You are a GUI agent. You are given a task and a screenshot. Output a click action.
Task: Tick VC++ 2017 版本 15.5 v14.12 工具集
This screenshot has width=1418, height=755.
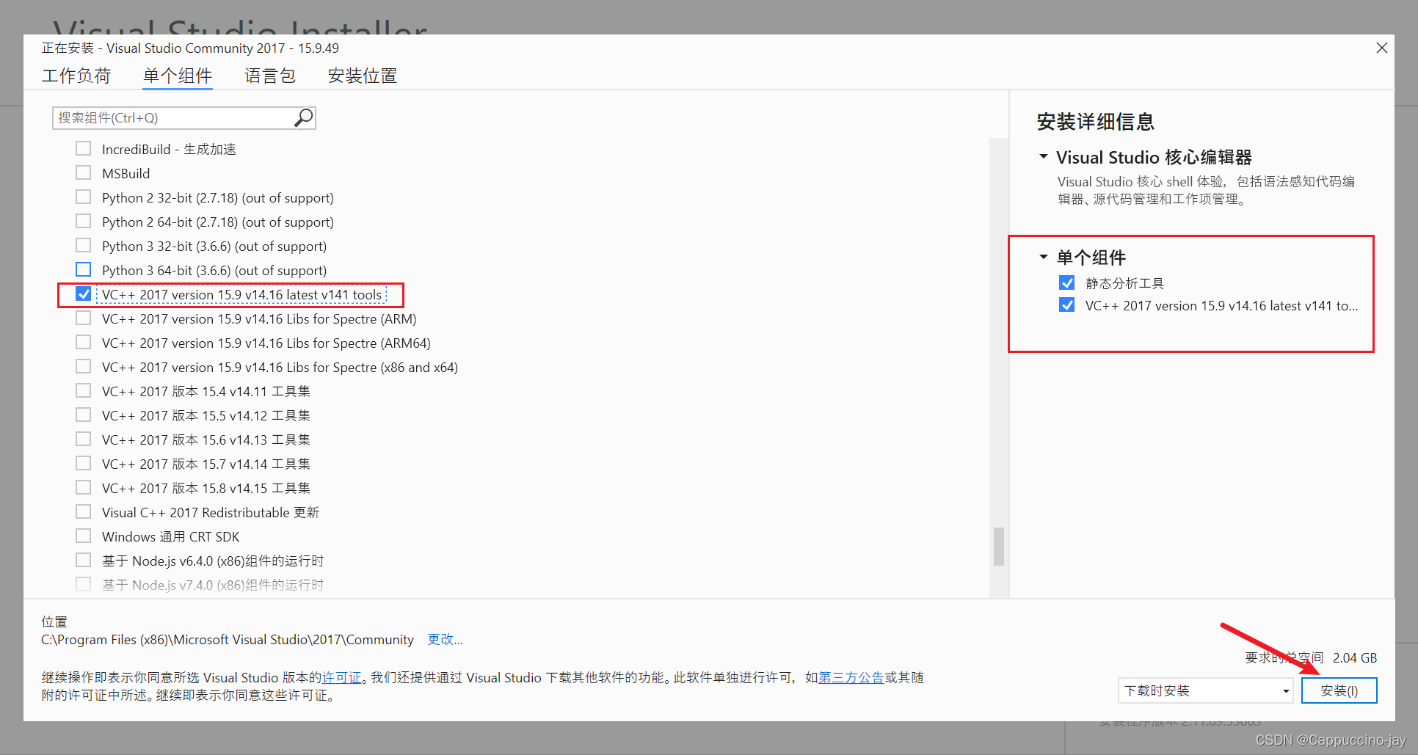(x=84, y=415)
